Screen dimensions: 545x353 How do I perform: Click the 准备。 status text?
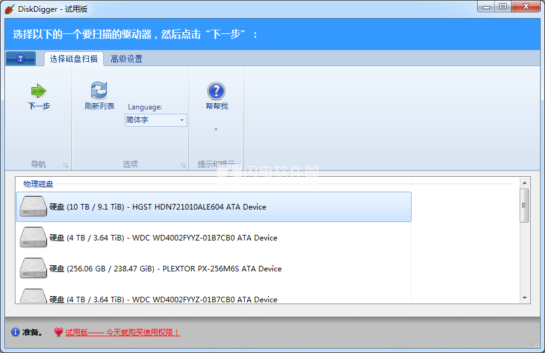(32, 333)
